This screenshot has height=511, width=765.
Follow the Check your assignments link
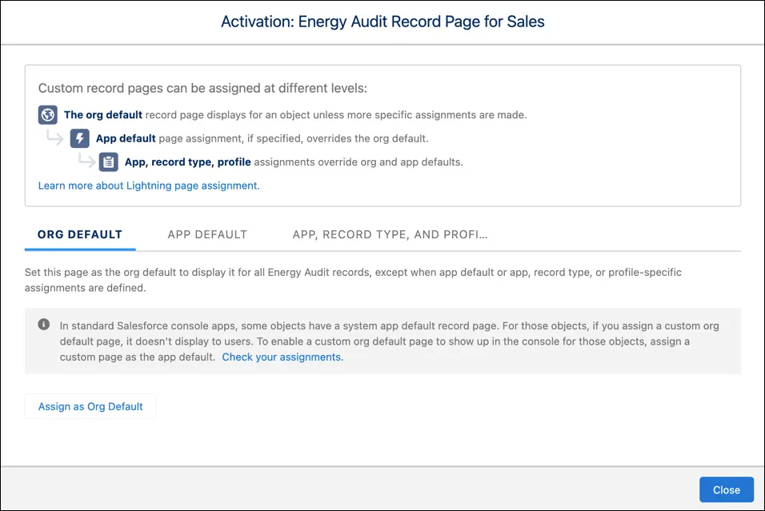pos(282,357)
